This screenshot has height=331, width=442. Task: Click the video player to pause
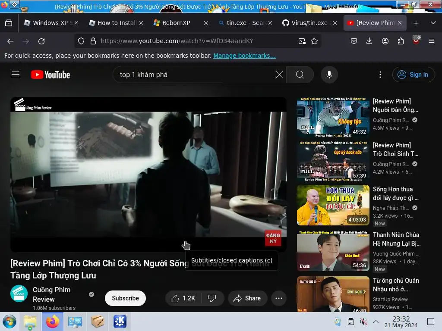(148, 174)
